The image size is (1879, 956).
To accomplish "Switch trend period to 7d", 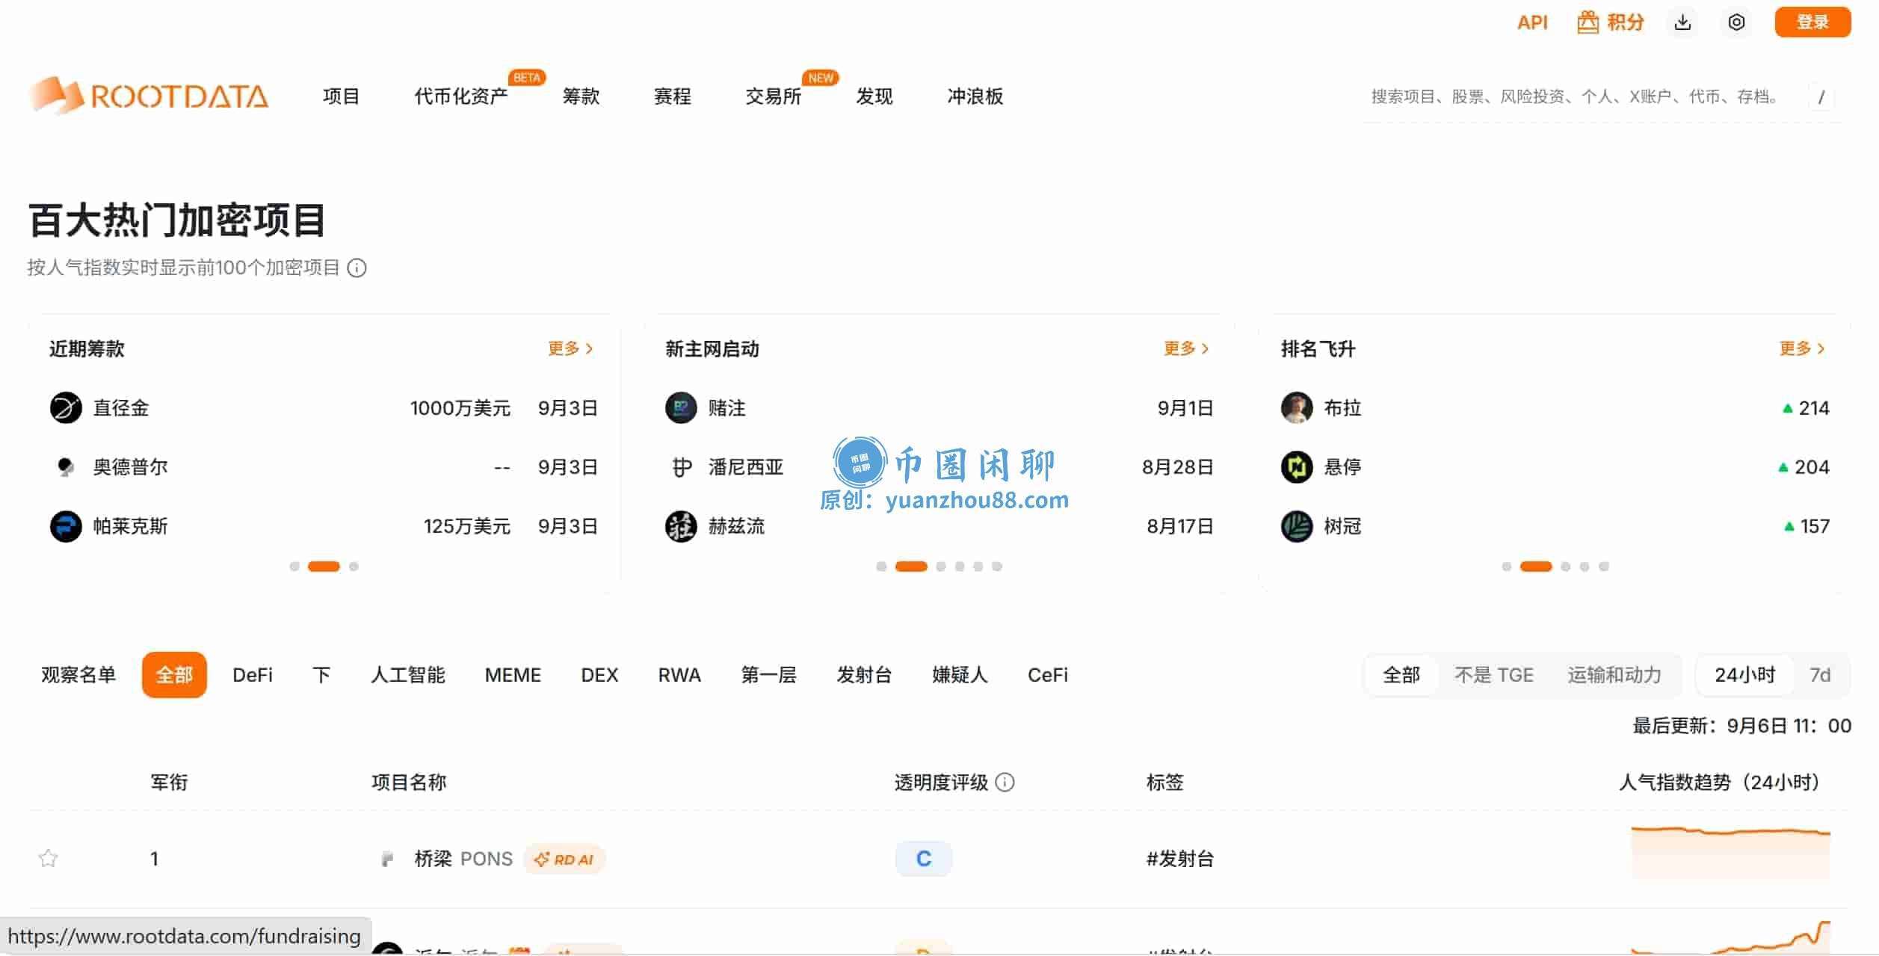I will (x=1819, y=675).
